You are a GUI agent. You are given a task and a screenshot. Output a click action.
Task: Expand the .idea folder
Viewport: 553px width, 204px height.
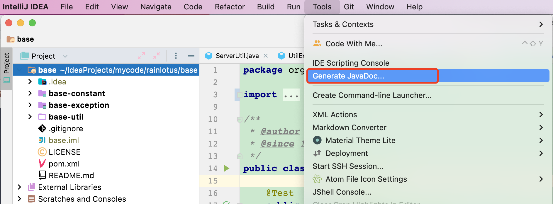tap(30, 81)
